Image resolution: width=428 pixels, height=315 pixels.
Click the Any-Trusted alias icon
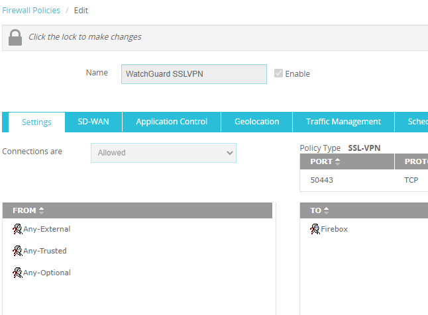click(x=17, y=251)
